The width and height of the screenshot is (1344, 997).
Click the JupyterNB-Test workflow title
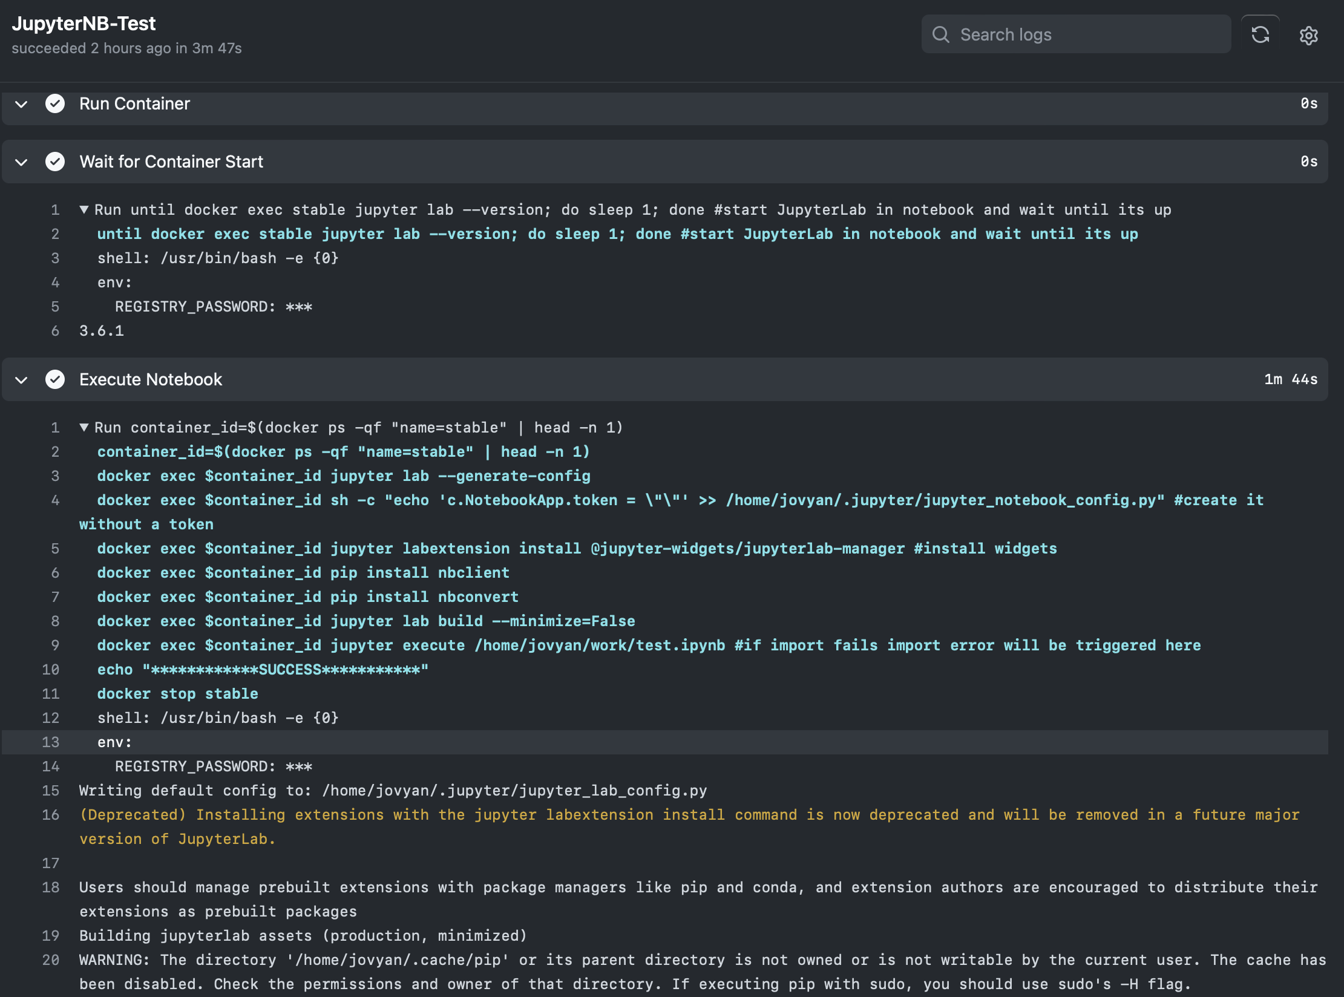tap(83, 23)
